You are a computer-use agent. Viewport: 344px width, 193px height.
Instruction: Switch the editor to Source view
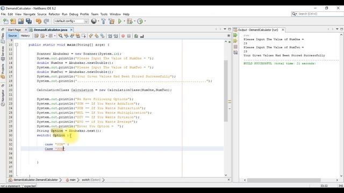tap(12, 36)
